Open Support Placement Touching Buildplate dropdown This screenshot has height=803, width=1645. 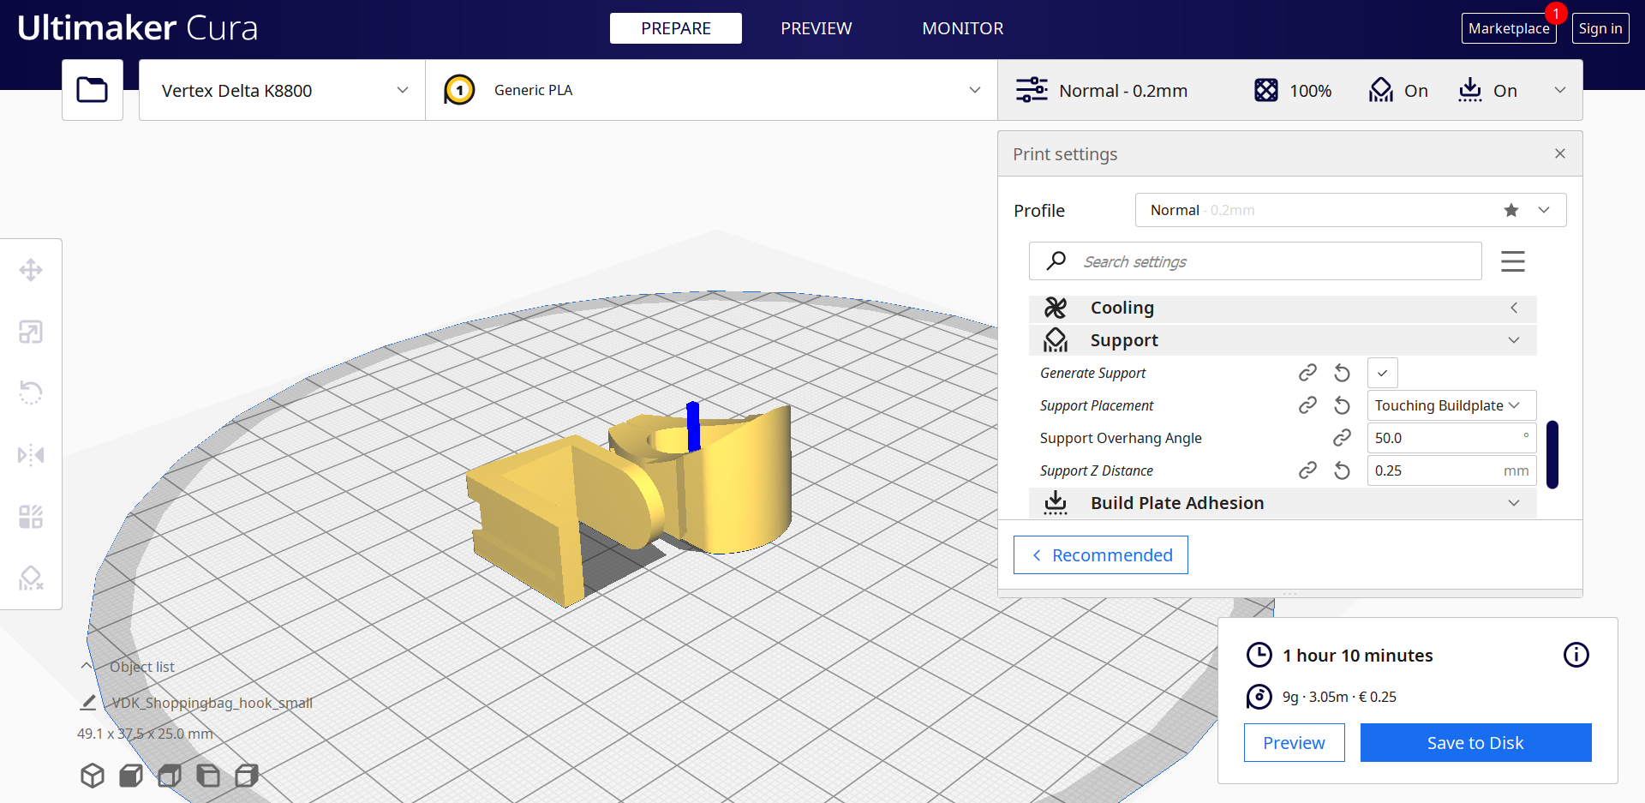pyautogui.click(x=1451, y=405)
